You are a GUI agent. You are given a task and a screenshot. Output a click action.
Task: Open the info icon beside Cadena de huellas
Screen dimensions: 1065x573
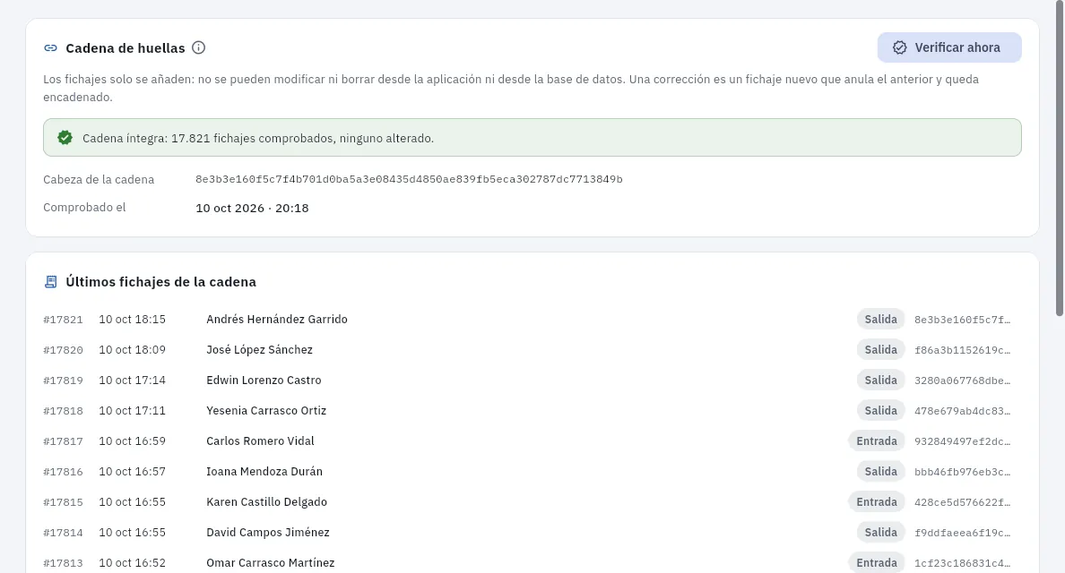tap(198, 47)
